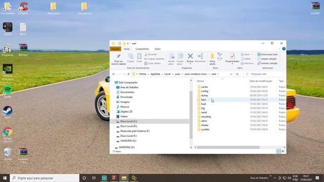Image resolution: width=324 pixels, height=182 pixels.
Task: Click the navigation pane vertical scrollbar
Action: click(191, 115)
